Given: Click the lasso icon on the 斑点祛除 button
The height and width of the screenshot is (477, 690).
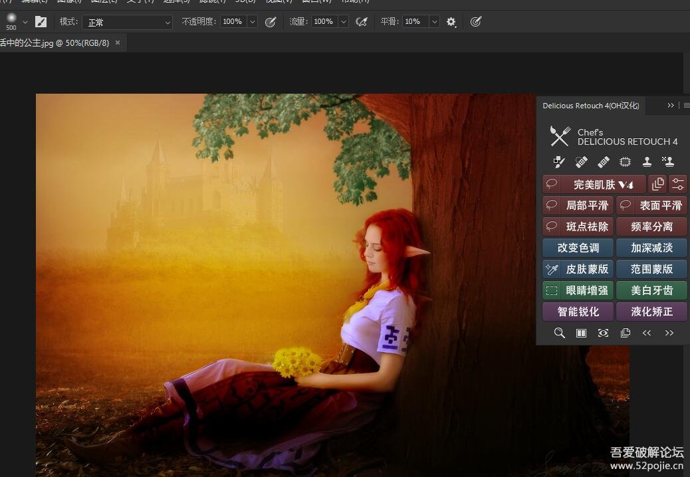Looking at the screenshot, I should click(x=551, y=226).
